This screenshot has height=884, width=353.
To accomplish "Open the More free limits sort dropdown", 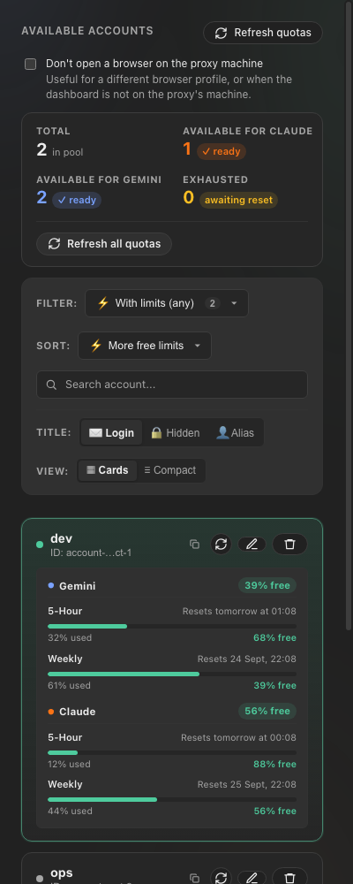I will pos(145,346).
